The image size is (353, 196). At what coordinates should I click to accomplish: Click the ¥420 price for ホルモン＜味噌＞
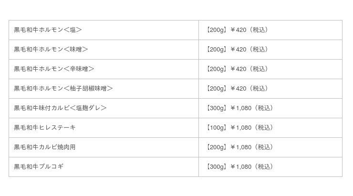(238, 50)
